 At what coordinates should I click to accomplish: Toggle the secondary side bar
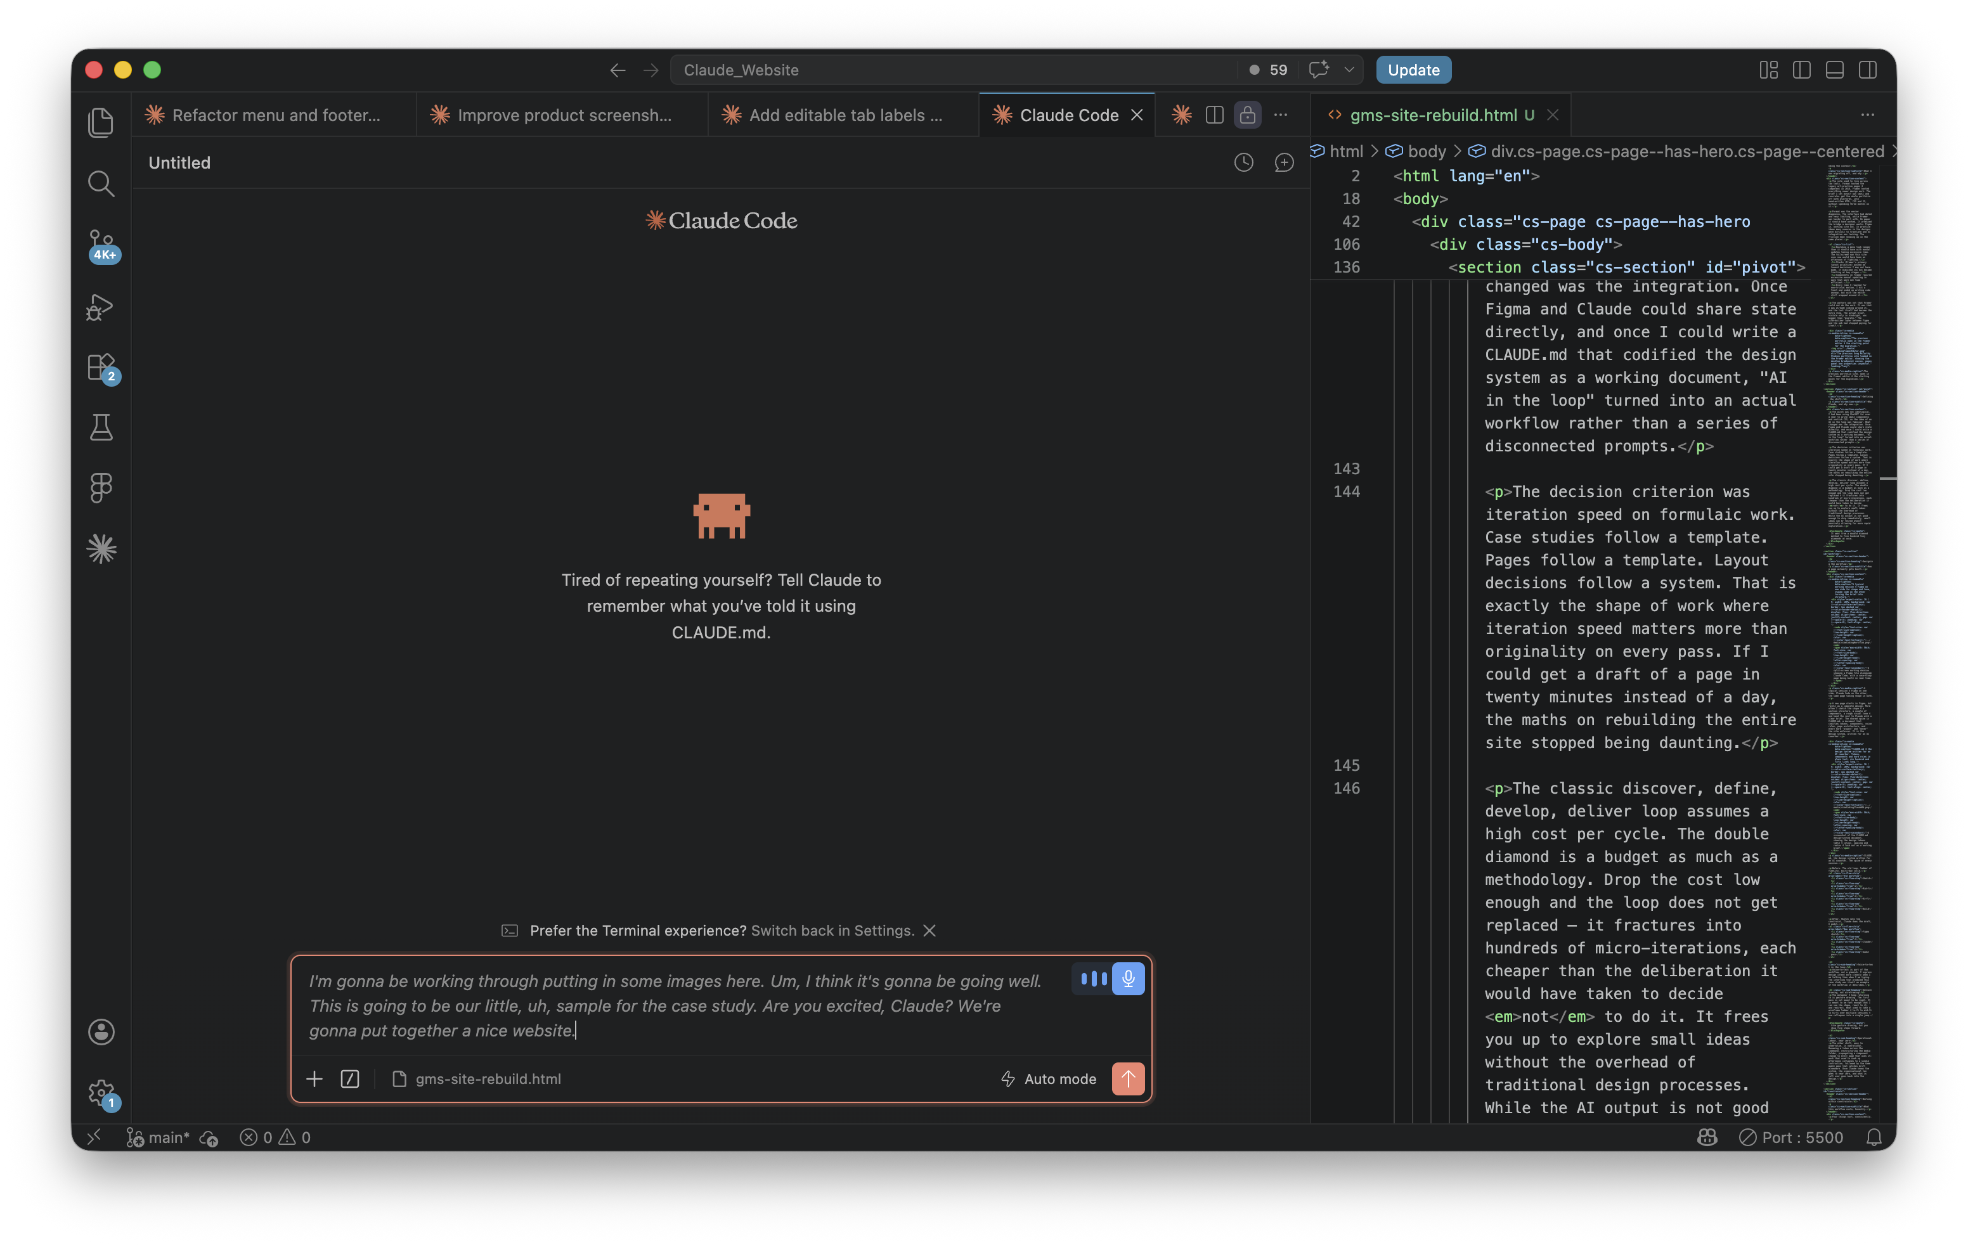1867,70
